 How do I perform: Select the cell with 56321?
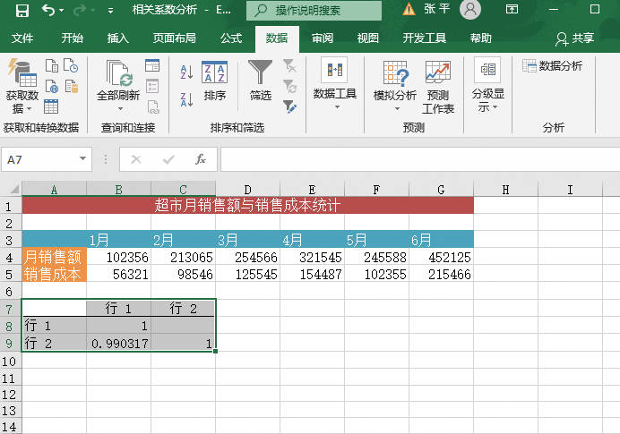(x=118, y=274)
